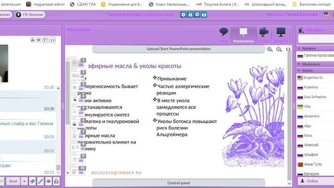334x188 pixels.
Task: Click thumbnail list scroll-up arrow
Action: click(68, 59)
